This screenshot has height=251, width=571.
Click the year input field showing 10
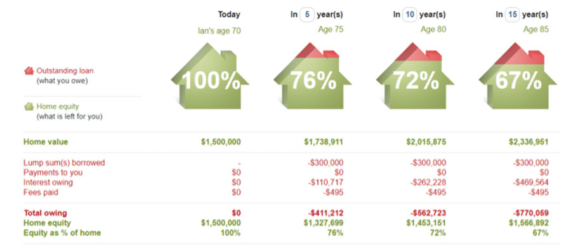[x=410, y=15]
